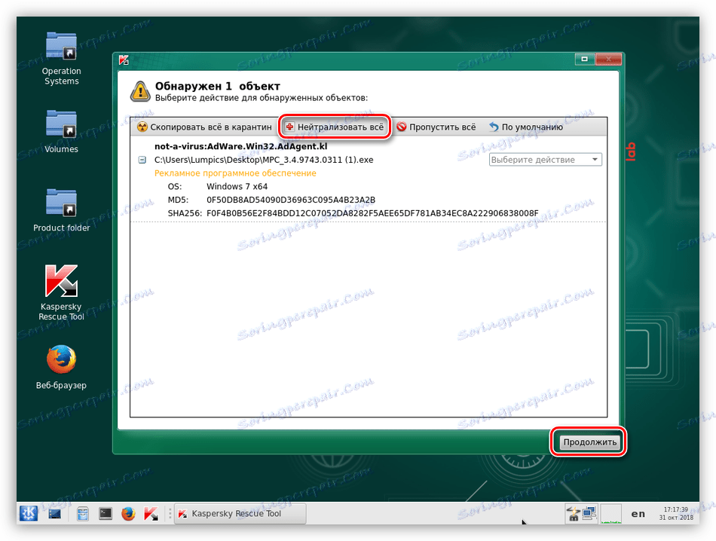Click Нейтрализовать всё

tap(335, 127)
